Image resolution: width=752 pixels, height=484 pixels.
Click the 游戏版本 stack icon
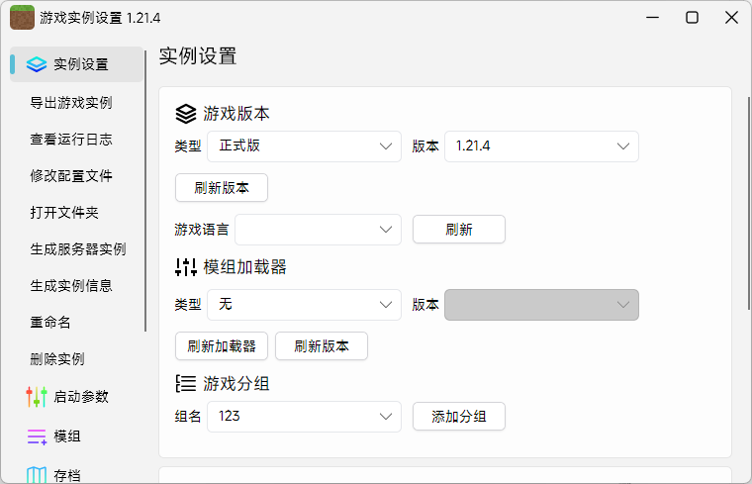click(186, 113)
